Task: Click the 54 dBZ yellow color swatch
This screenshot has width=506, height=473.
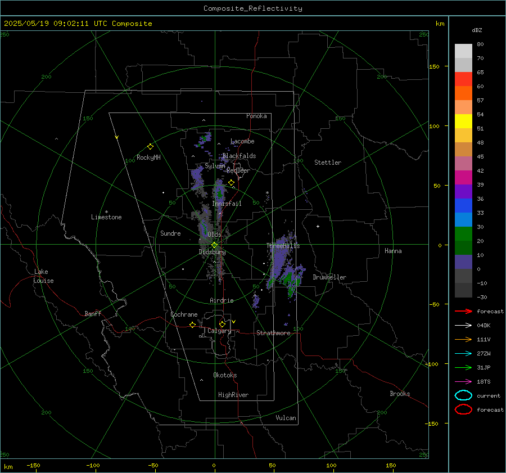Action: tap(463, 121)
